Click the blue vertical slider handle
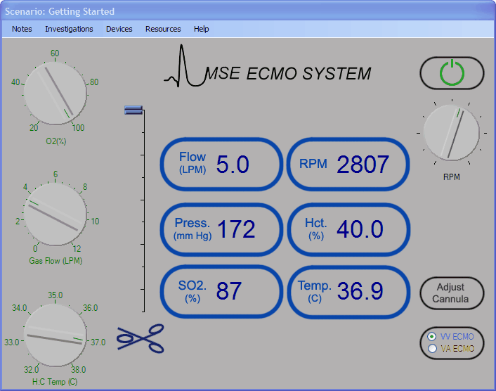496x391 pixels. point(133,110)
